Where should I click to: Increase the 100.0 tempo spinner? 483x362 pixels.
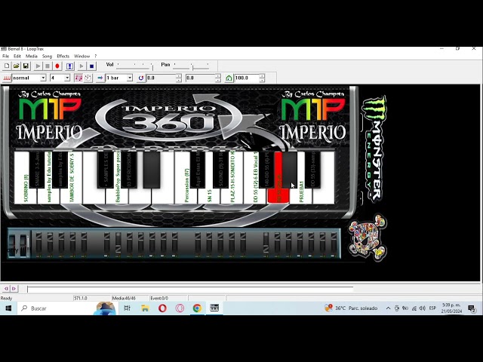coord(262,75)
